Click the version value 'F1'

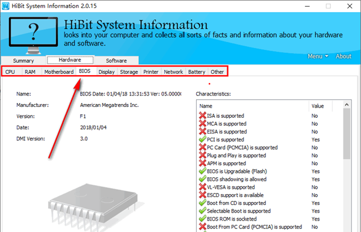pos(83,117)
